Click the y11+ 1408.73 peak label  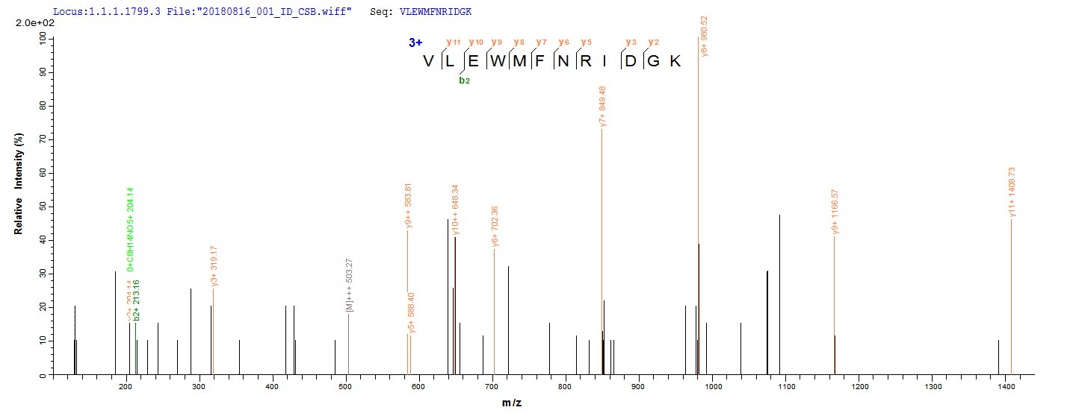pyautogui.click(x=1012, y=192)
